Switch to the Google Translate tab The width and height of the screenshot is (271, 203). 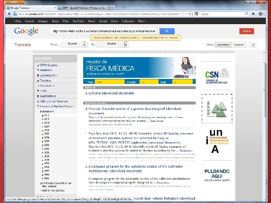(x=31, y=8)
